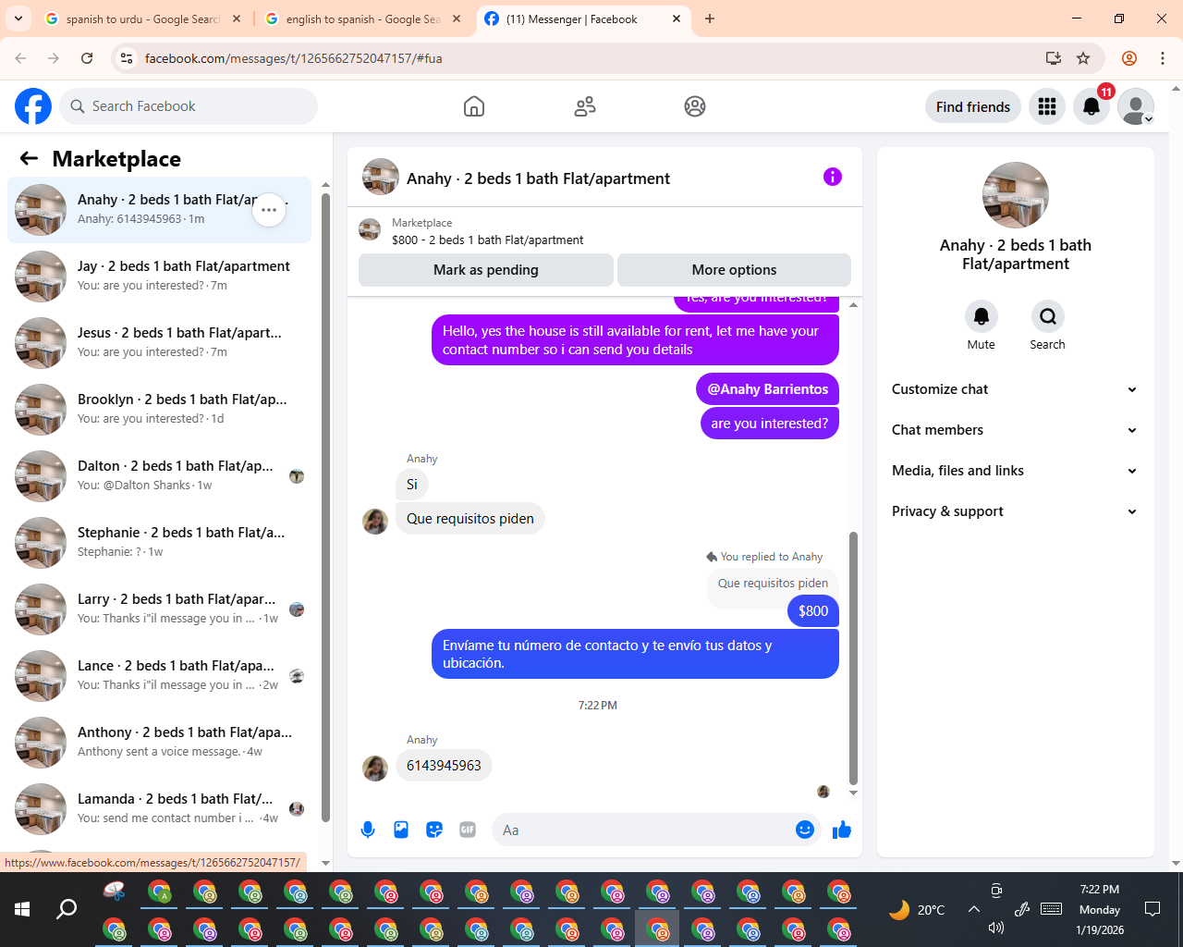Click the install app icon in the address bar
1183x947 pixels.
tap(1054, 58)
